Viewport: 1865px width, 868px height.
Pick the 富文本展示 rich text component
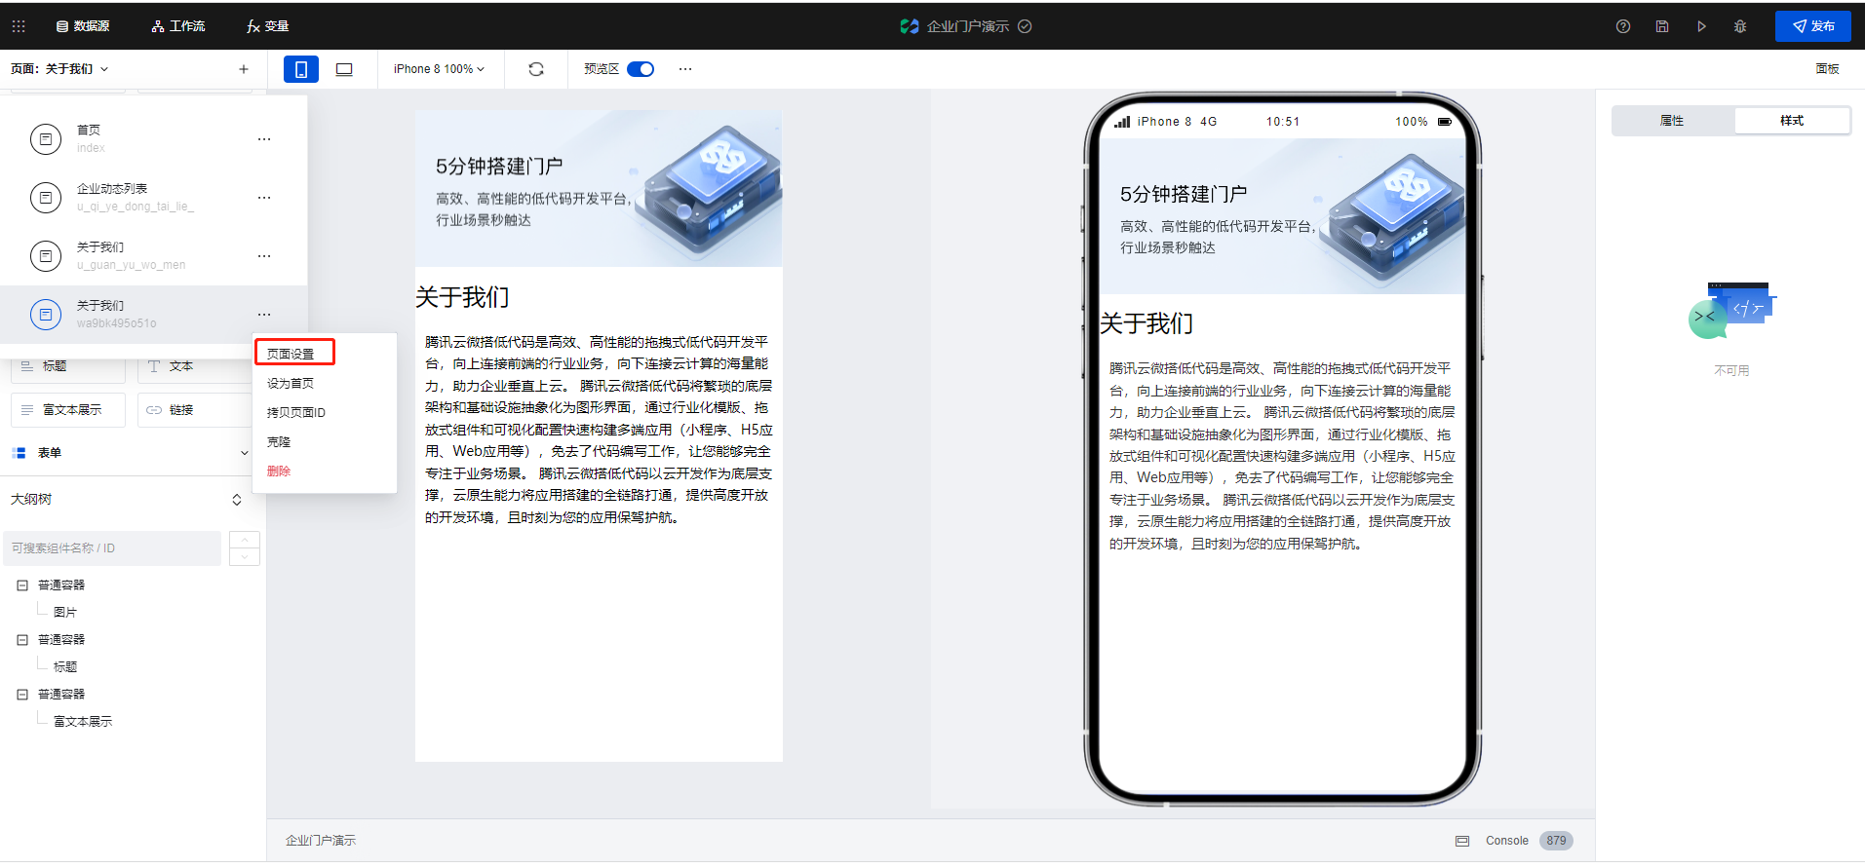click(x=68, y=410)
